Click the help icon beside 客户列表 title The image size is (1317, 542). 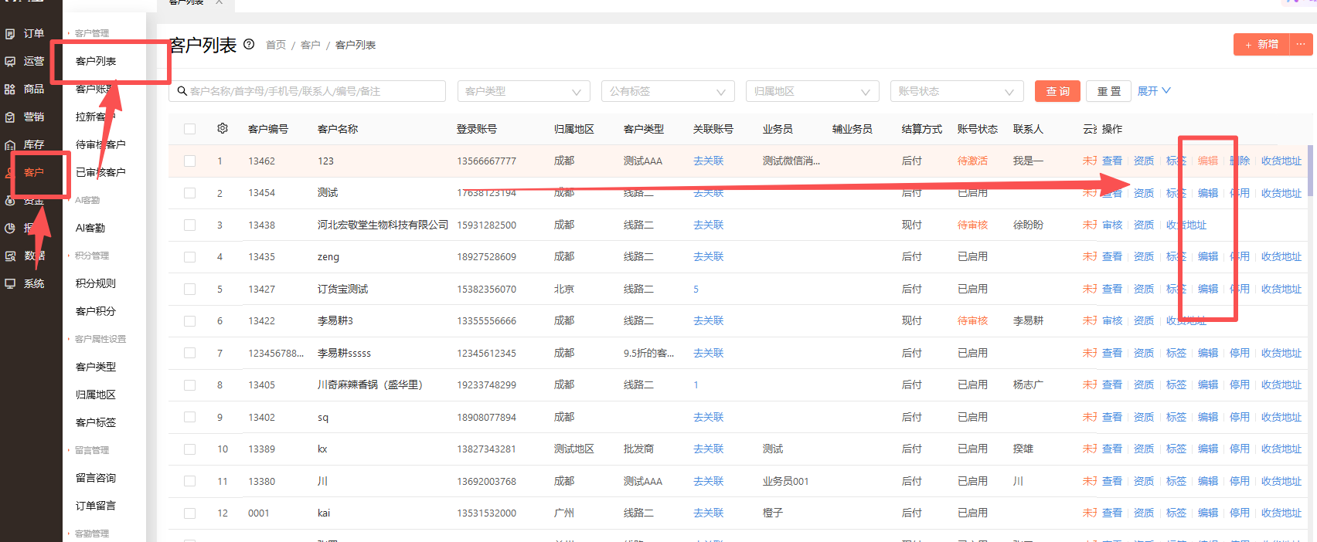(x=249, y=44)
